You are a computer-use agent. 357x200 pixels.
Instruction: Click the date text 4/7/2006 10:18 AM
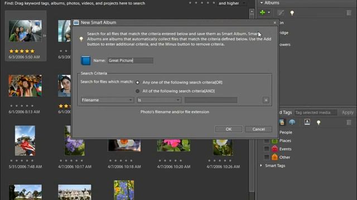click(124, 167)
